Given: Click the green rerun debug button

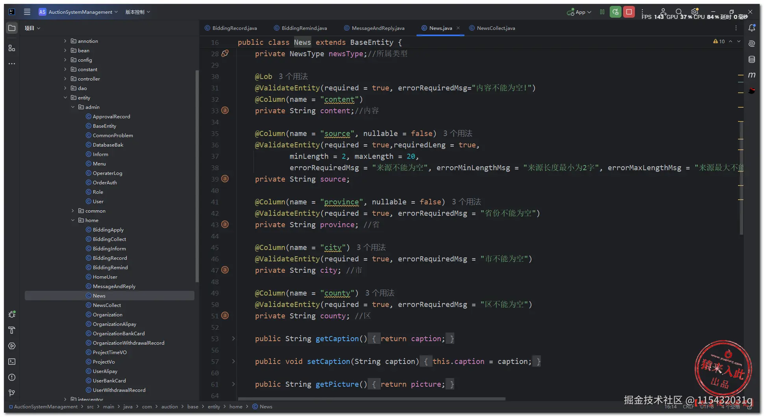Looking at the screenshot, I should 616,12.
